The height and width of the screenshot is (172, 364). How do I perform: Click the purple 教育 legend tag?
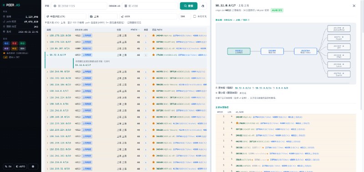[x=6, y=49]
